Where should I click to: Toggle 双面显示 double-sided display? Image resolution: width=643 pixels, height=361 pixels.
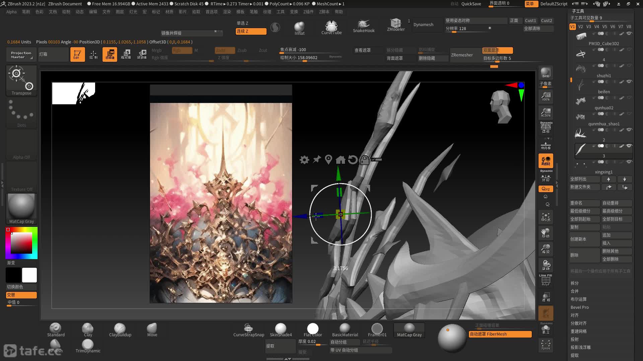pyautogui.click(x=497, y=50)
